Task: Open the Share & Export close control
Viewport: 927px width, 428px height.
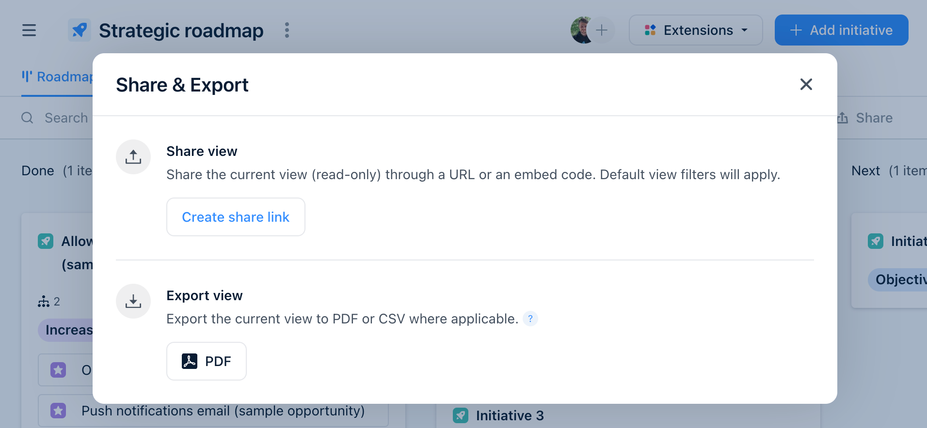Action: [806, 84]
